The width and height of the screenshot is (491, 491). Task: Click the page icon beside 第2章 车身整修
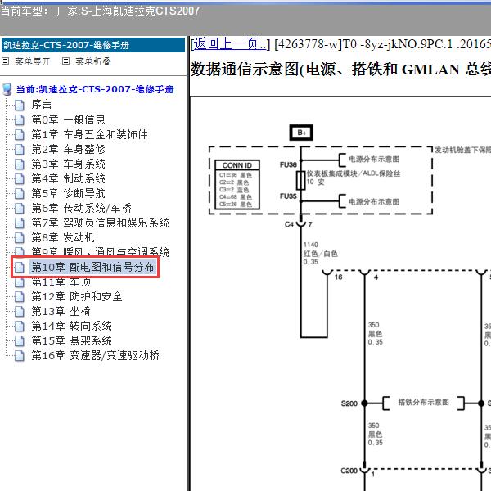pyautogui.click(x=19, y=150)
